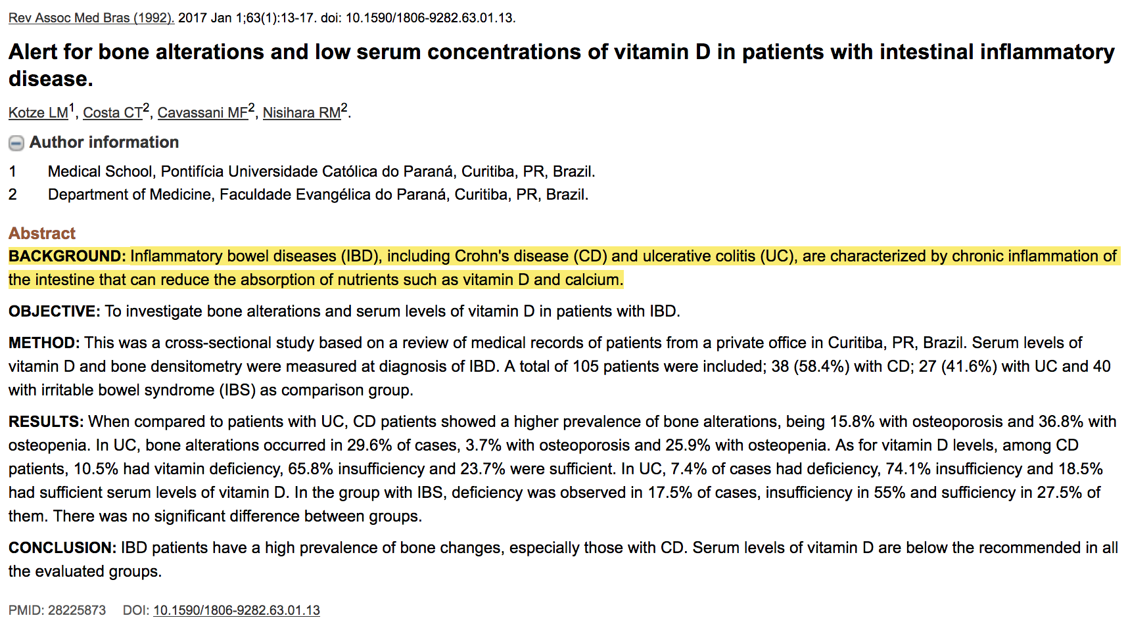Click the doi text in the citation line
1128x624 pixels.
[x=418, y=18]
